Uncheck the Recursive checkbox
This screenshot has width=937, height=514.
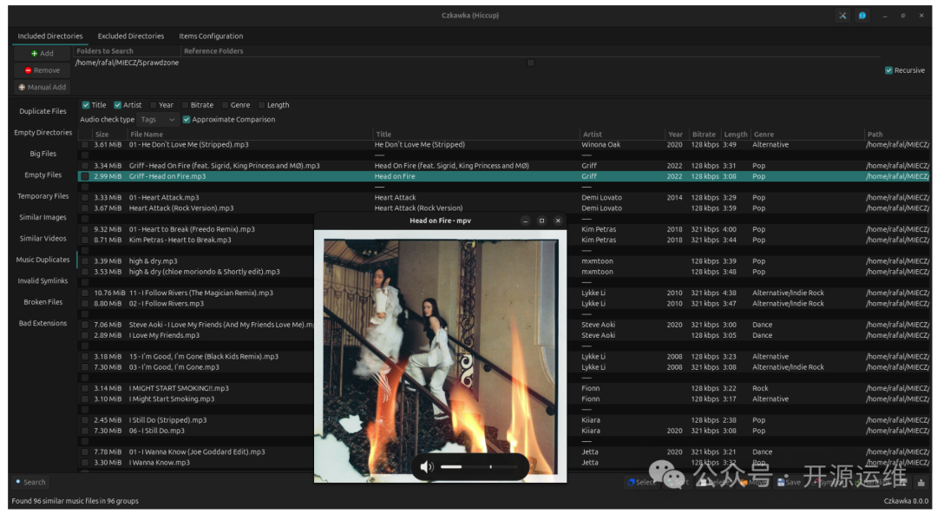888,70
